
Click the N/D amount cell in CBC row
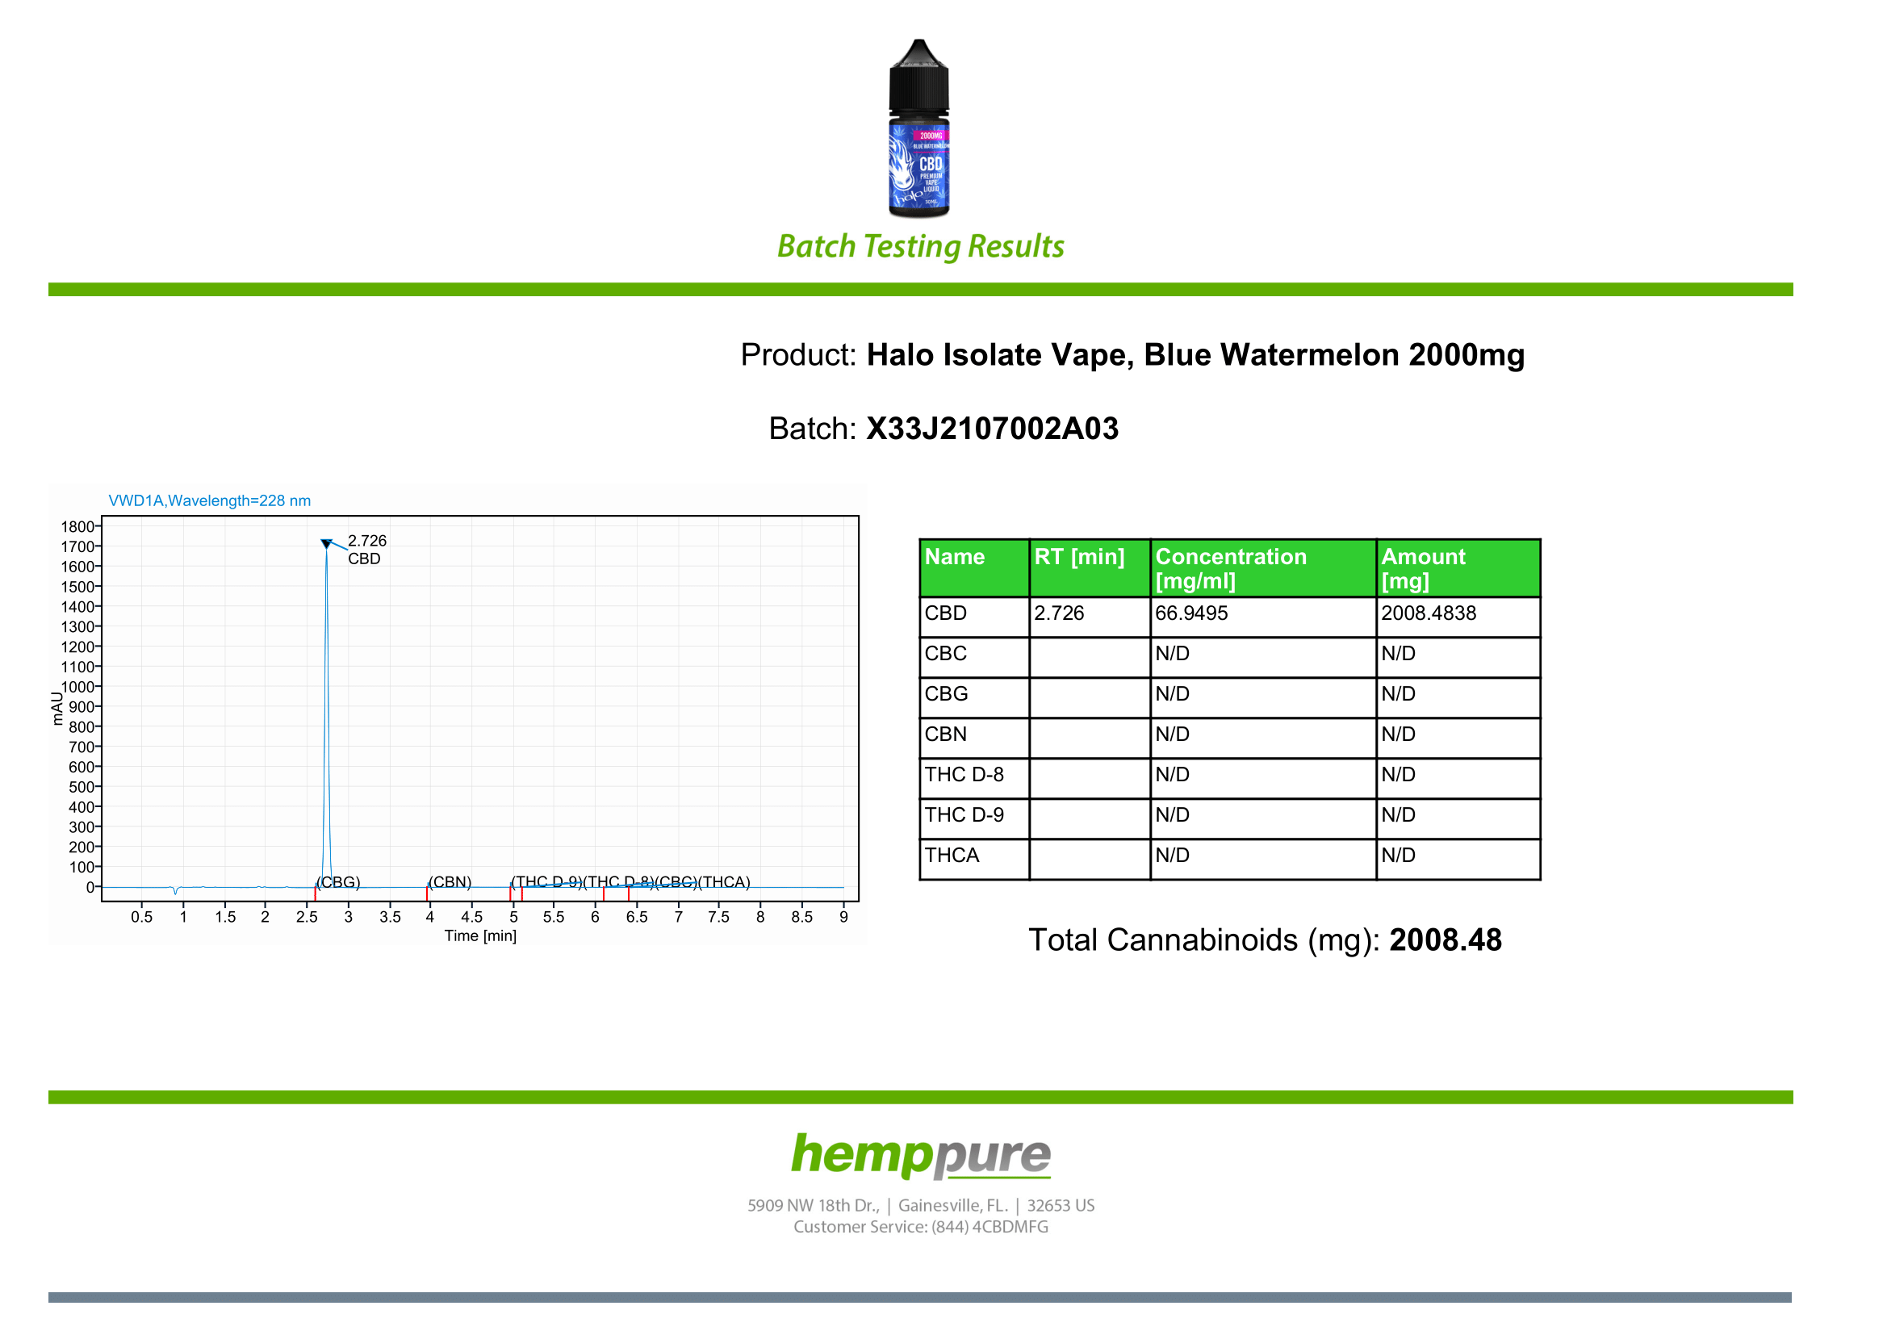1458,657
